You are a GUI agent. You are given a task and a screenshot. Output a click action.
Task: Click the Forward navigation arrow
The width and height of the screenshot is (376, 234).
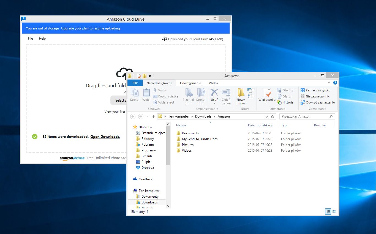[141, 116]
